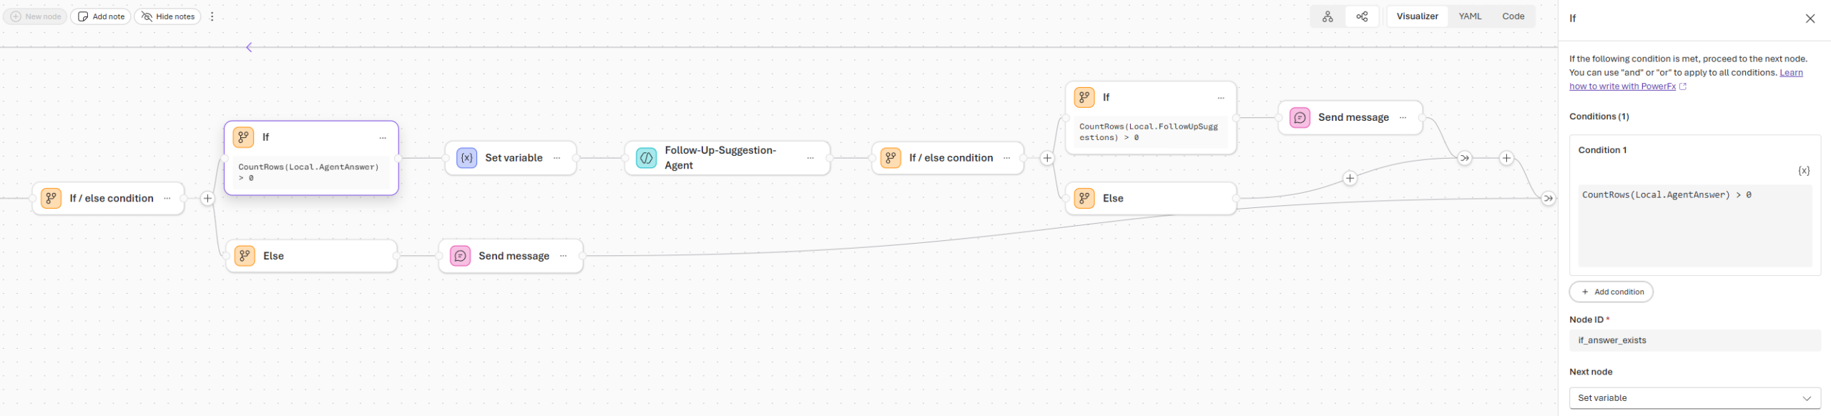Viewport: 1831px width, 416px height.
Task: Click the agent hierarchy view icon
Action: 1327,16
